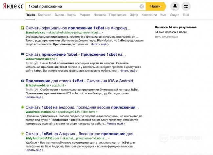This screenshot has width=213, height=155.
Task: Open dropdown arrow beside download1xbet.ru
Action: 56,59
